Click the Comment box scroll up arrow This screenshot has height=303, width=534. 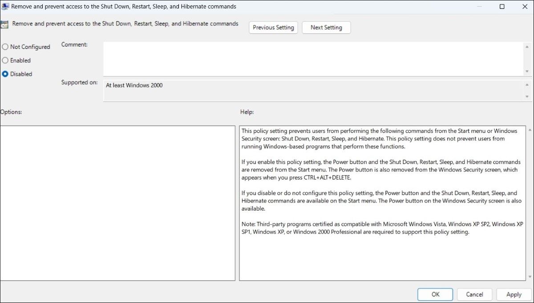coord(528,46)
